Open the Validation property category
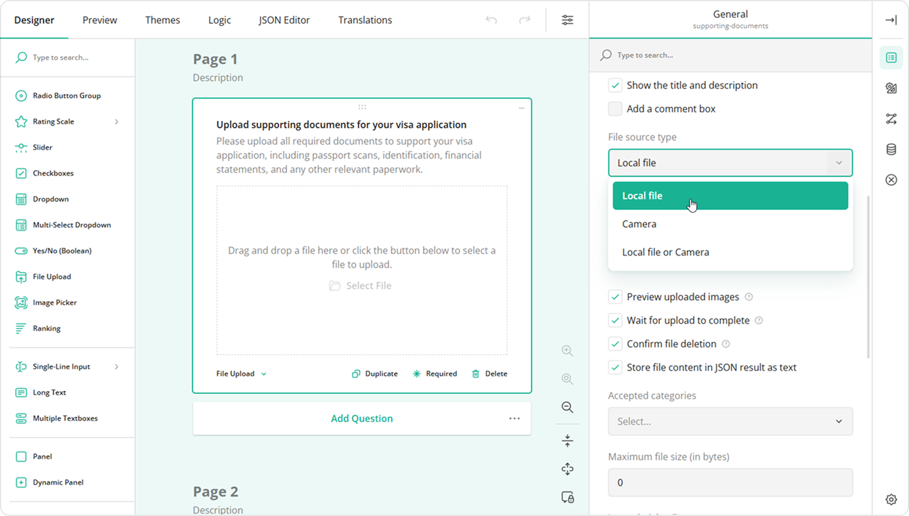This screenshot has height=516, width=909. [x=891, y=180]
